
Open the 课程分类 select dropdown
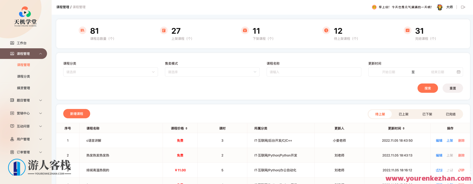[x=110, y=72]
